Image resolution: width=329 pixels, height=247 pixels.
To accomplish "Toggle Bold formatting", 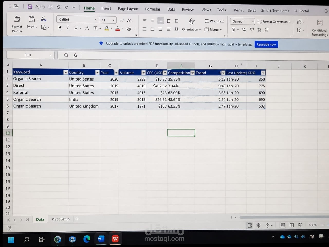I will [60, 28].
